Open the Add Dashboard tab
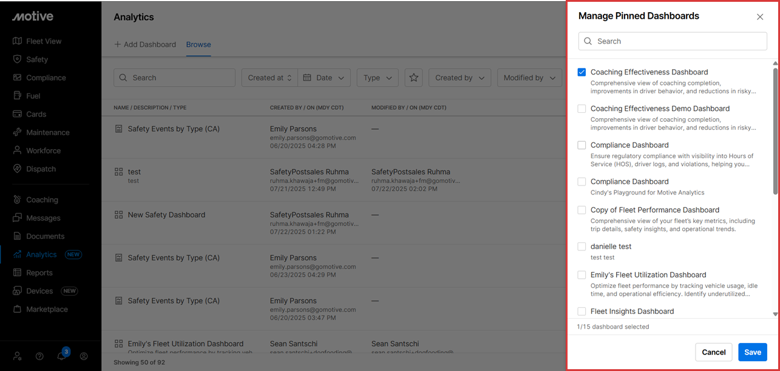780x371 pixels. click(145, 44)
